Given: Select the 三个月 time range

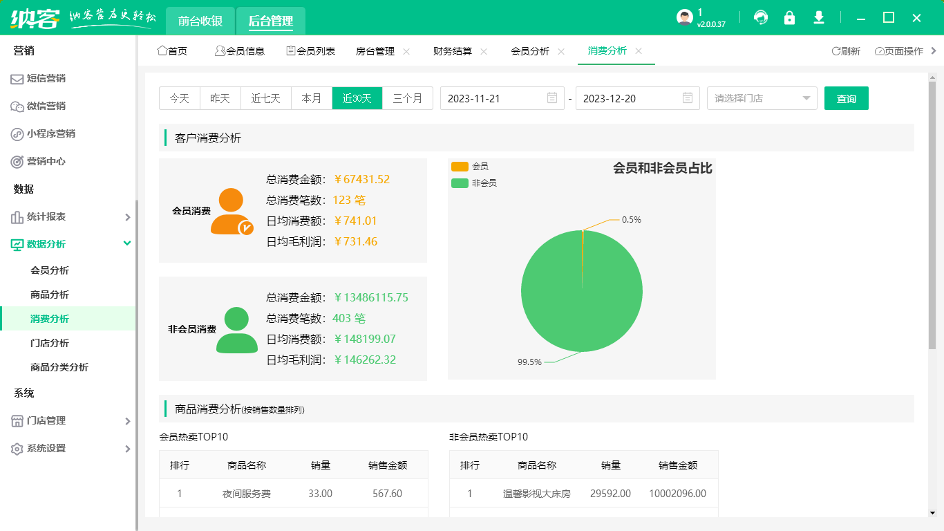Looking at the screenshot, I should tap(408, 98).
